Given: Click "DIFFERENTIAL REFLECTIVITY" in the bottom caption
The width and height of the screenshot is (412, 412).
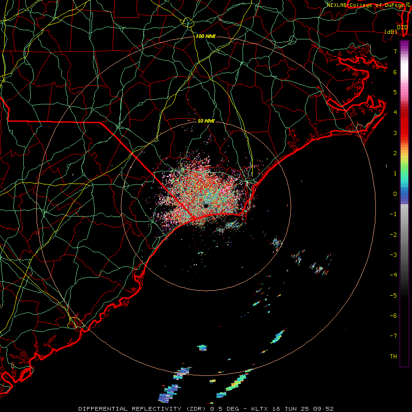Looking at the screenshot, I should pyautogui.click(x=130, y=409).
